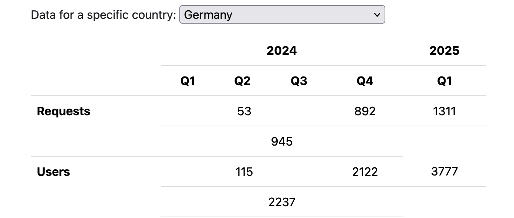Click the Users value 2122
Image resolution: width=514 pixels, height=218 pixels.
(x=365, y=172)
